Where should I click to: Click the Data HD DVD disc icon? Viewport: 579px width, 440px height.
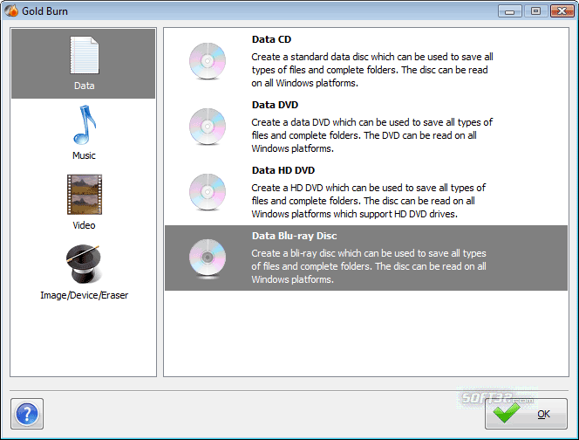click(x=208, y=192)
